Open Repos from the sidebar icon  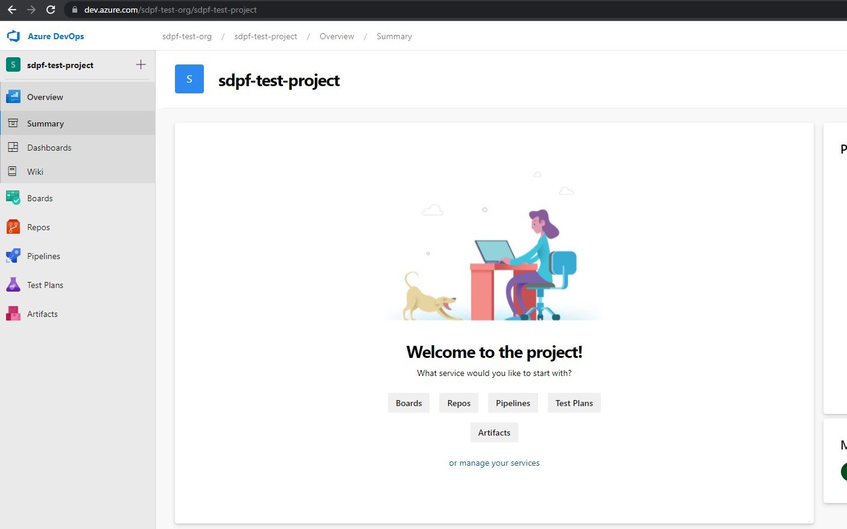tap(13, 227)
